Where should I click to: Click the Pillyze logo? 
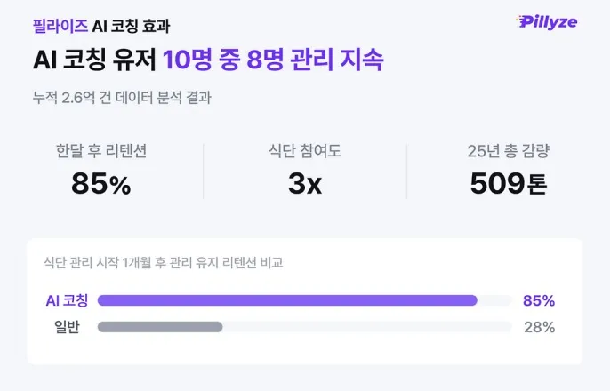[547, 22]
